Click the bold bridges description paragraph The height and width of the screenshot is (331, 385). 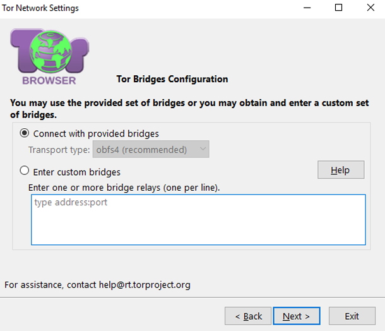189,109
